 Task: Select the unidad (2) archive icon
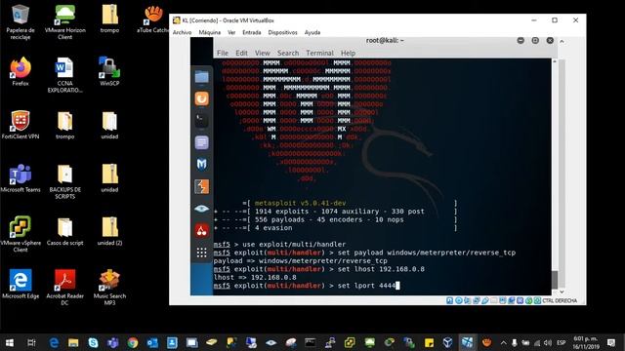pyautogui.click(x=109, y=231)
